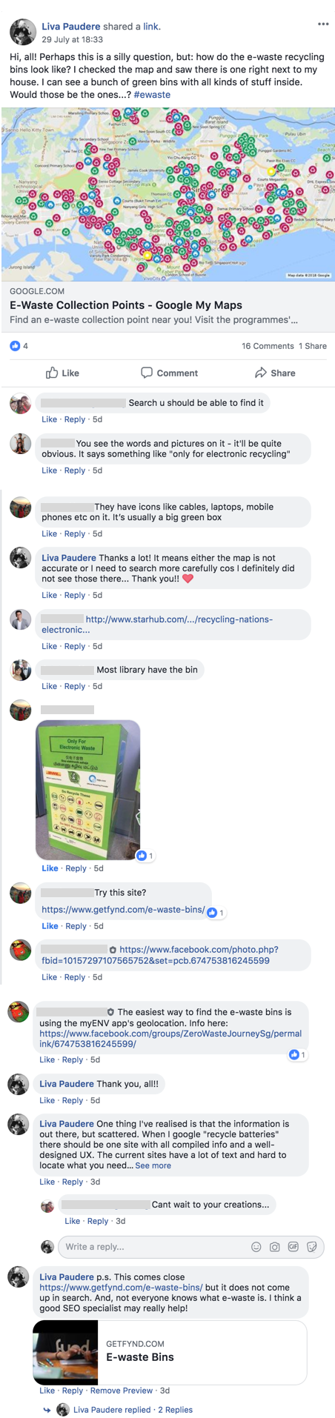Click the Comment speech bubble button

coord(169,373)
